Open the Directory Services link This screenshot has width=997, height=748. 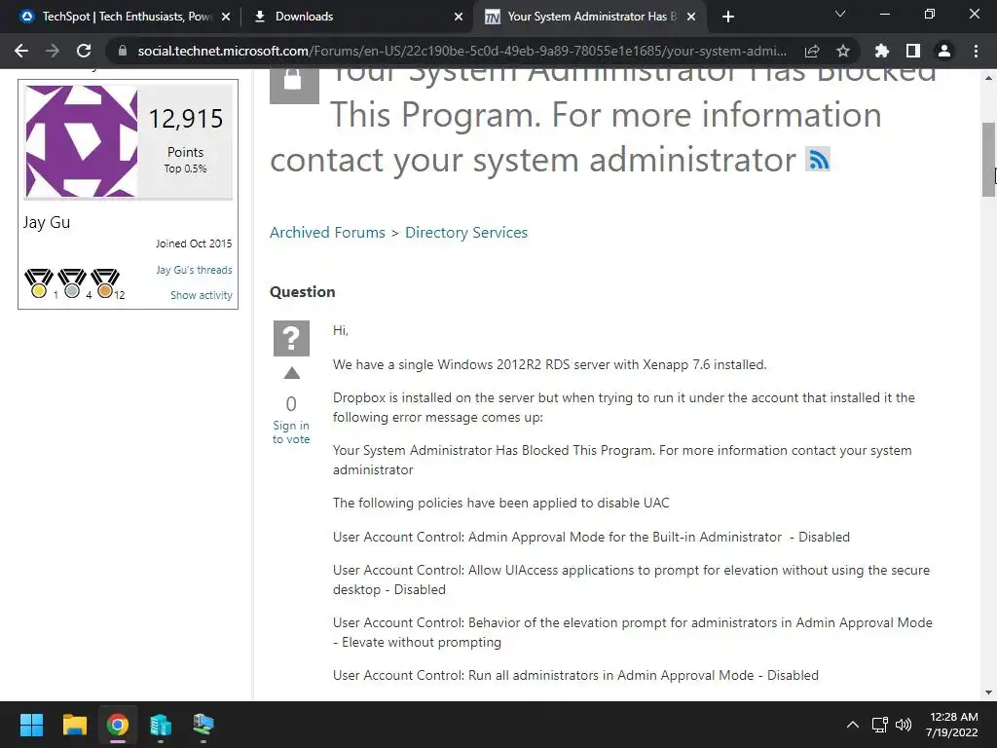[466, 232]
